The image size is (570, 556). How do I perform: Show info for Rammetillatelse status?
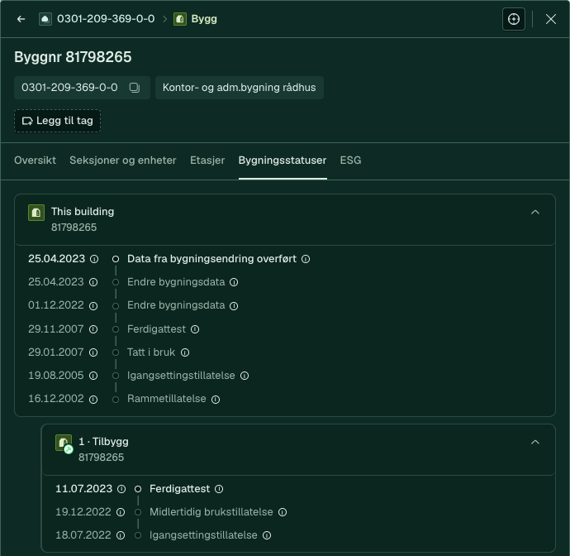(x=216, y=400)
